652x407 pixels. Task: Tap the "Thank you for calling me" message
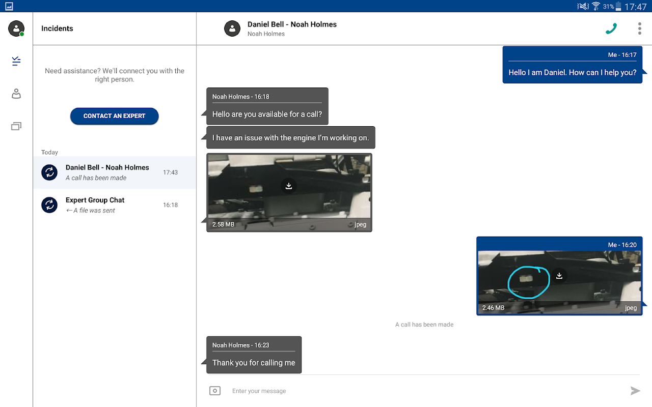[254, 363]
